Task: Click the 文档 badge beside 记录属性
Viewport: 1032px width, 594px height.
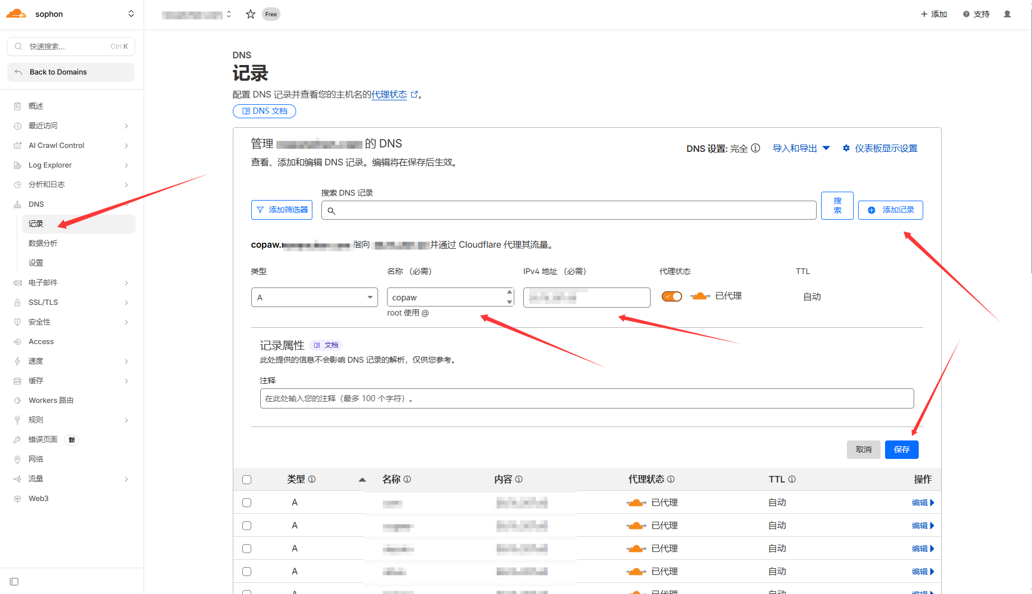Action: tap(326, 345)
